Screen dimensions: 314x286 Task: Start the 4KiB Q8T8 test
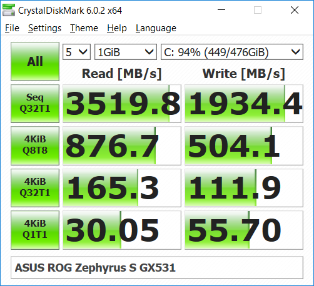point(35,145)
